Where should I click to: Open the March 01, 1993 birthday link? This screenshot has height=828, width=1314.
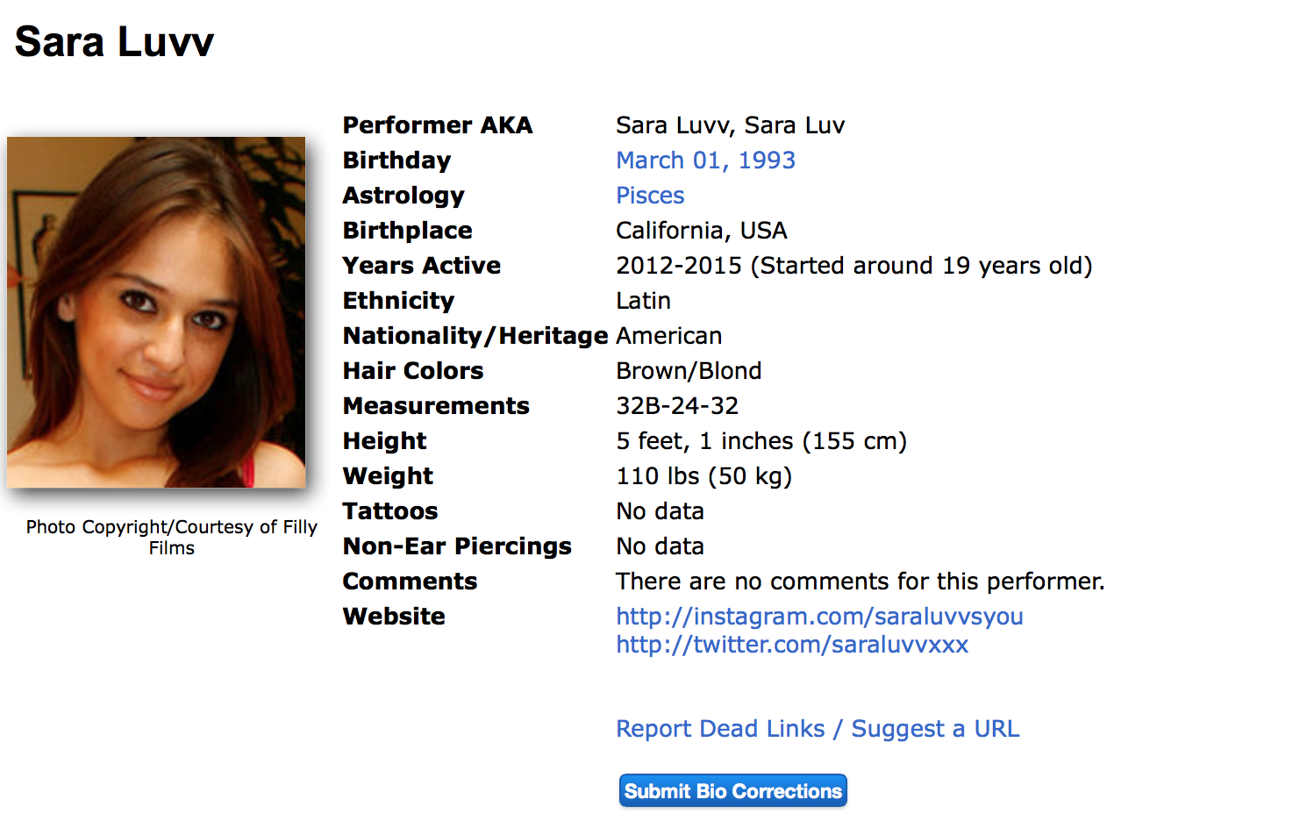(705, 161)
